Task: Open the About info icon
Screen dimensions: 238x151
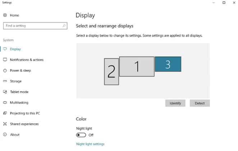Action: pyautogui.click(x=5, y=134)
